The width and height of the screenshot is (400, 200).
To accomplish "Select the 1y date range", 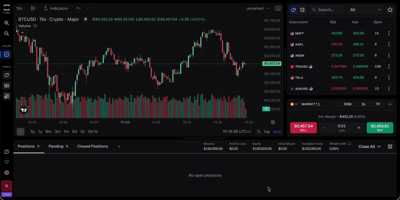I will [40, 132].
